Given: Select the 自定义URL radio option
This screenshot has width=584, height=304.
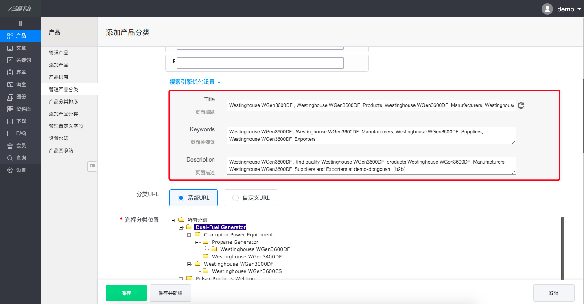Looking at the screenshot, I should (235, 198).
